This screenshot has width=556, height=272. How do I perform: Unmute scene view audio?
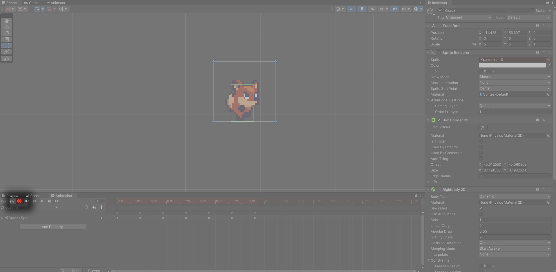pyautogui.click(x=372, y=9)
